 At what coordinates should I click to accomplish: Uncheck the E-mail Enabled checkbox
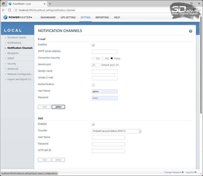(x=93, y=45)
